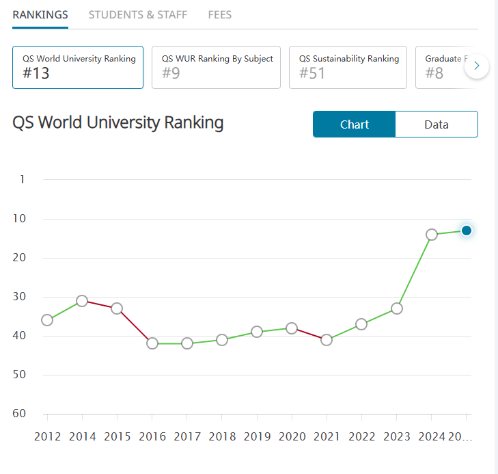Image resolution: width=498 pixels, height=474 pixels.
Task: Click the 2023 data point on chart
Action: [x=397, y=308]
